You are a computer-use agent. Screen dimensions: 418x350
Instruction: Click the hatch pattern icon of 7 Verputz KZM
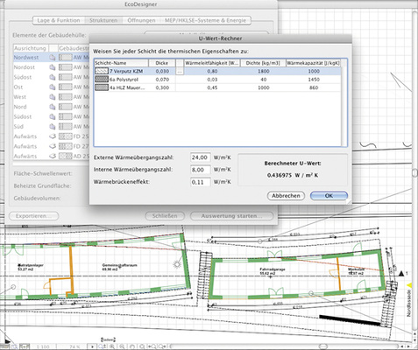point(102,71)
